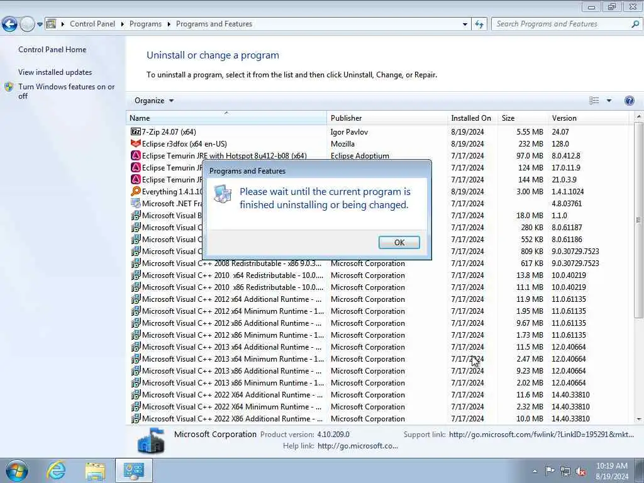This screenshot has width=644, height=483.
Task: Select Visual C++ 2012 x64 Additional Runtime icon
Action: pyautogui.click(x=136, y=299)
